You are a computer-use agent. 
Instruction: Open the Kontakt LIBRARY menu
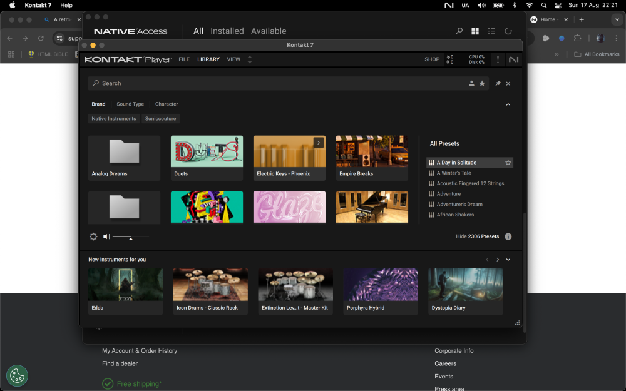click(x=208, y=59)
